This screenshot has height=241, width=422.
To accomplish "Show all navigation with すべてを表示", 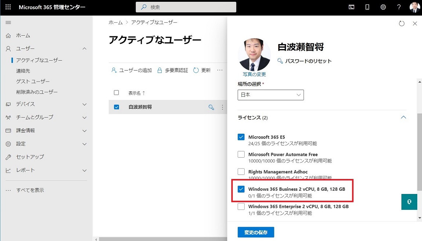I will [x=30, y=190].
